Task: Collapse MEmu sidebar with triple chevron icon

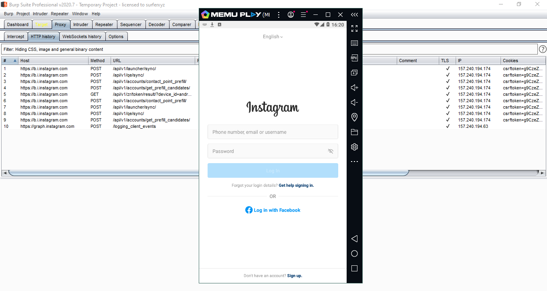Action: (x=354, y=14)
